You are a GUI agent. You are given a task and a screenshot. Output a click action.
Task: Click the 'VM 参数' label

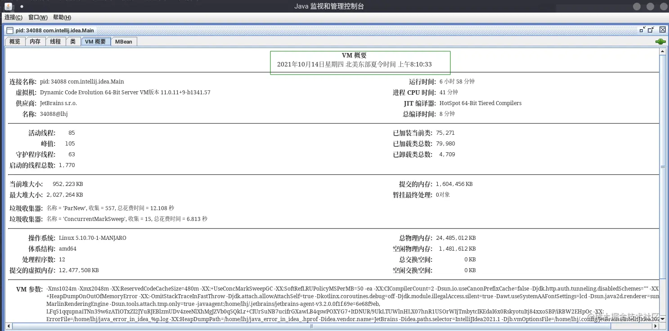point(29,289)
